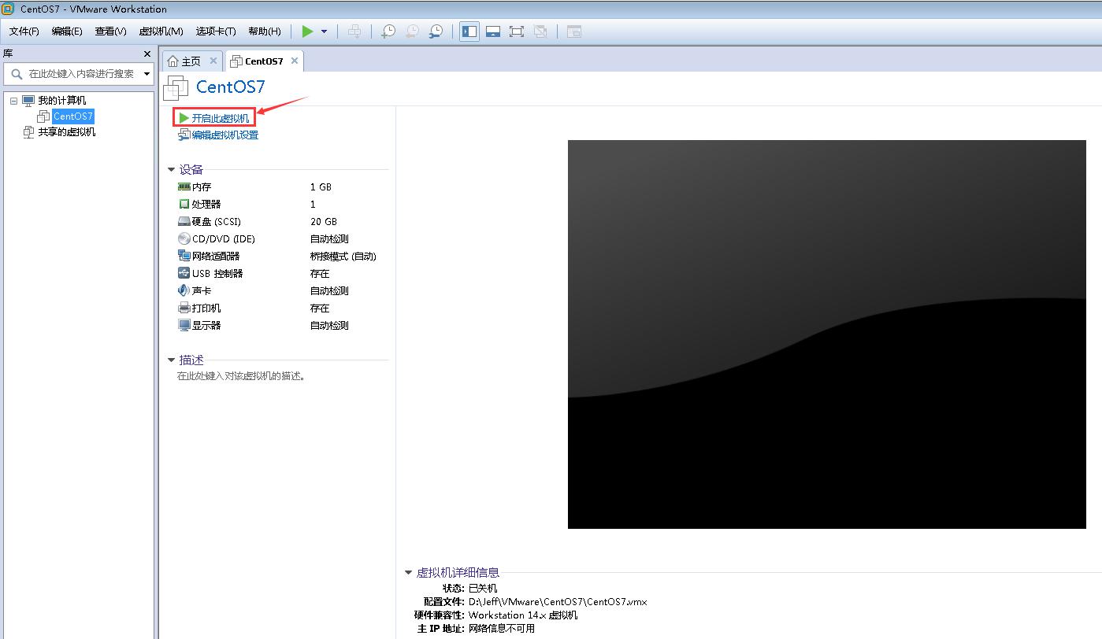Click the 处理器 processor device icon

tap(184, 204)
